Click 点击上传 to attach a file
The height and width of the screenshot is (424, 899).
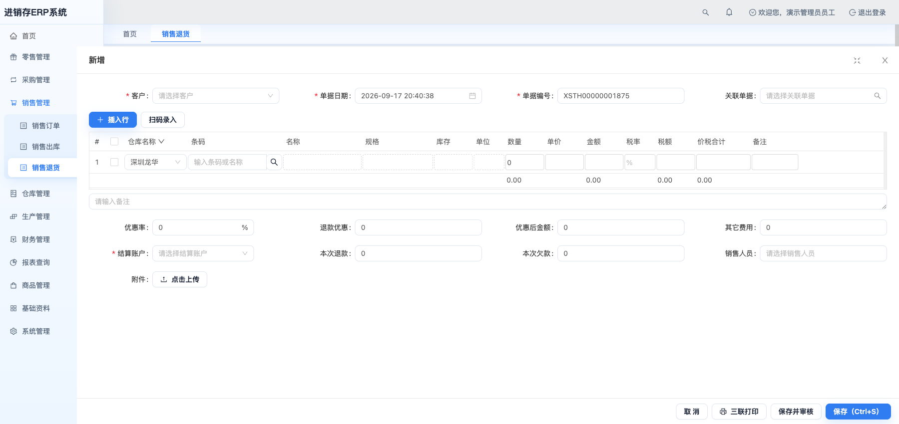[x=180, y=279]
